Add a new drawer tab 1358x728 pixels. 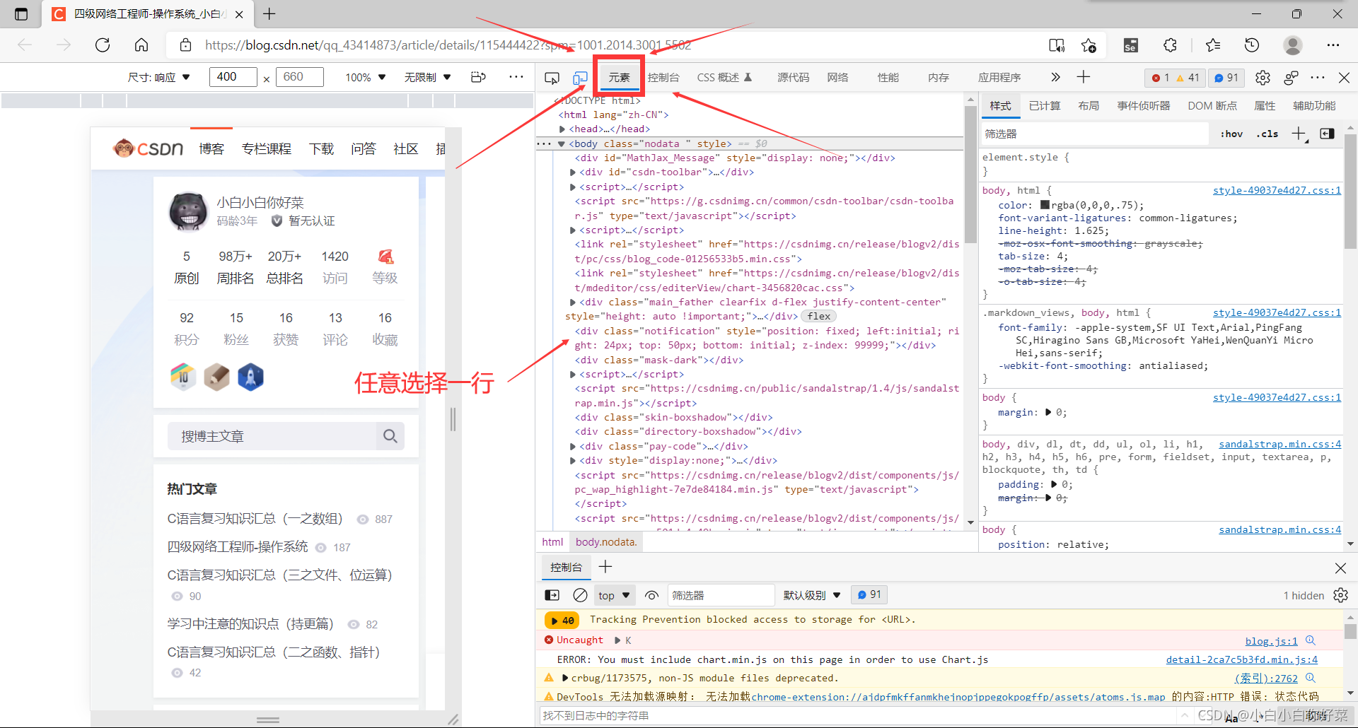click(x=605, y=567)
